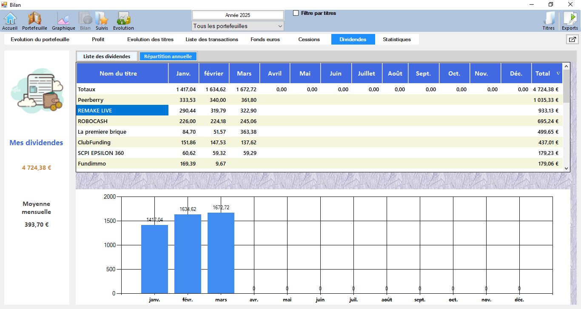Image resolution: width=581 pixels, height=309 pixels.
Task: Click the févr. bar in the chart
Action: click(188, 254)
